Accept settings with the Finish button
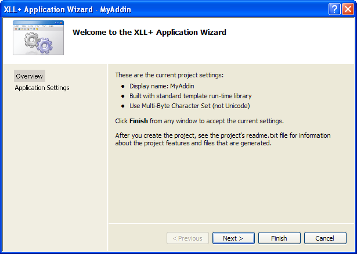 click(279, 238)
